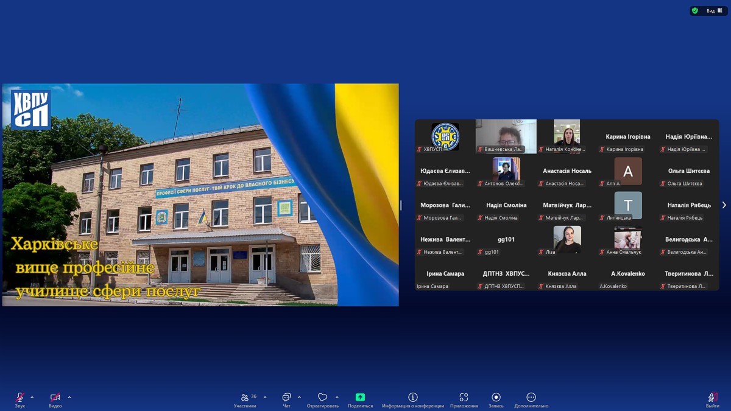Select the Юдаєва Єлизав... participant tile
This screenshot has width=731, height=411.
[x=445, y=170]
